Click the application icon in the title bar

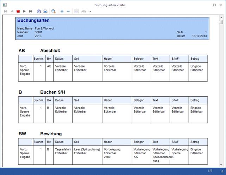pyautogui.click(x=4, y=5)
